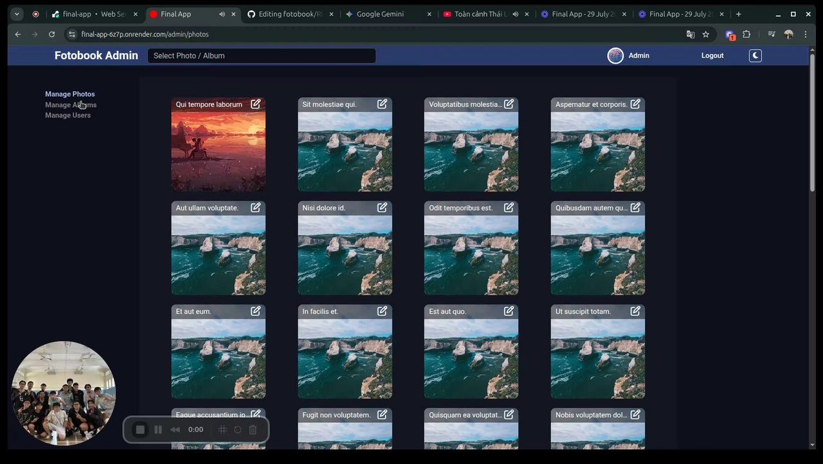Screen dimensions: 823x464
Task: Mute audio on the 'Final App' tab
Action: pyautogui.click(x=222, y=14)
